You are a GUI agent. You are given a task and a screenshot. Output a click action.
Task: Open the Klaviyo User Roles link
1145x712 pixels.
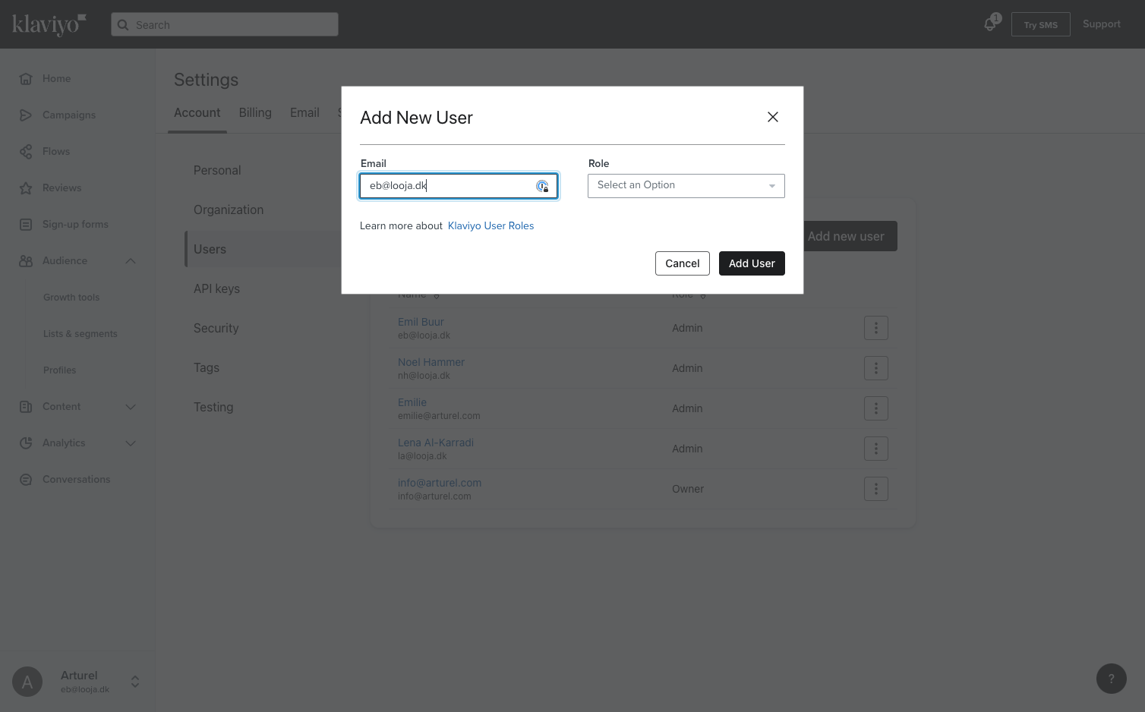pos(490,225)
